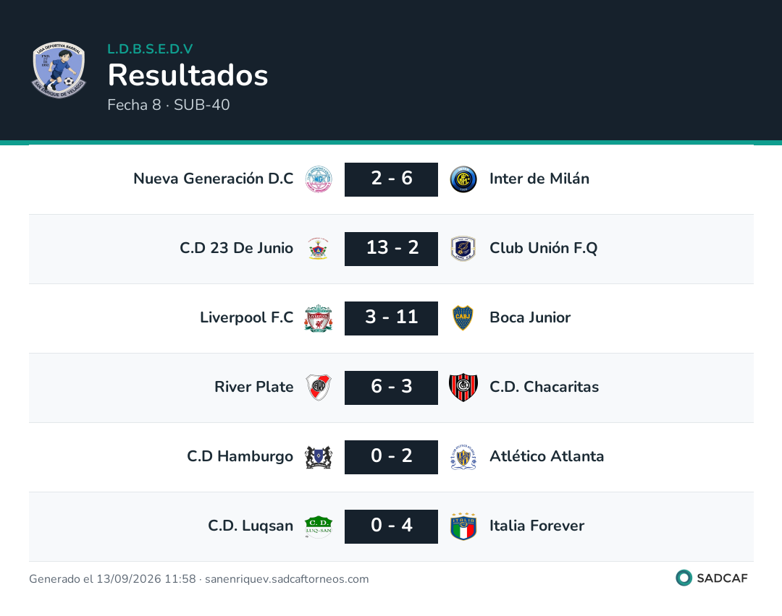Viewport: 782px width, 616px height.
Task: Click the River Plate shield
Action: pyautogui.click(x=318, y=388)
